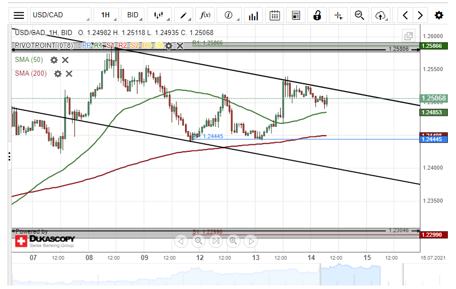The image size is (456, 289).
Task: Remove the SMA (200) indicator
Action: pos(69,74)
